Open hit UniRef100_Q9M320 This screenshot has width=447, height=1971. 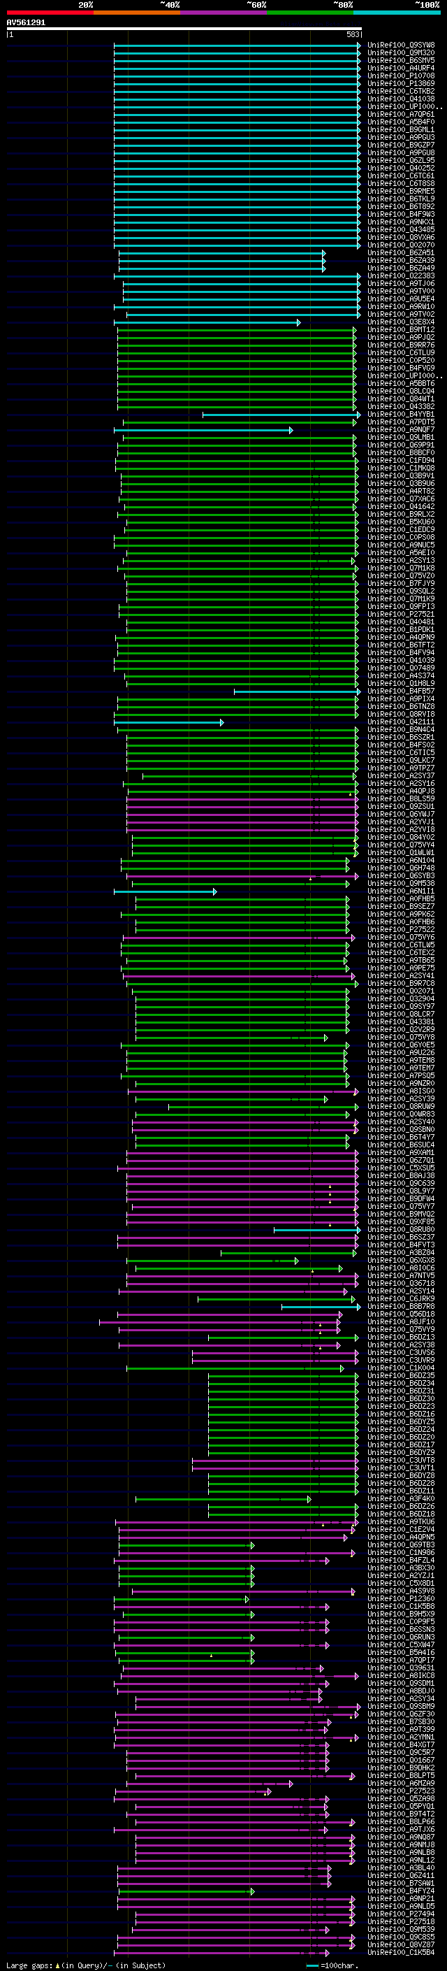pos(401,53)
